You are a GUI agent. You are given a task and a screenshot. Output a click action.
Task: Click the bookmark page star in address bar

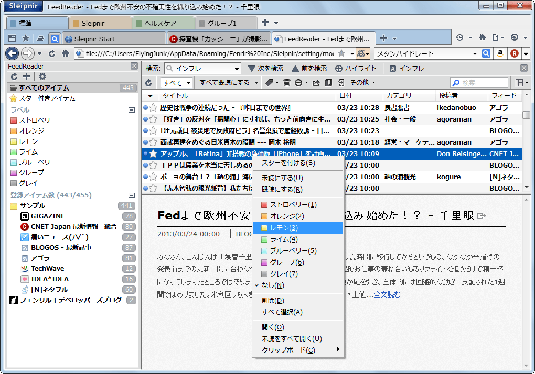[341, 53]
